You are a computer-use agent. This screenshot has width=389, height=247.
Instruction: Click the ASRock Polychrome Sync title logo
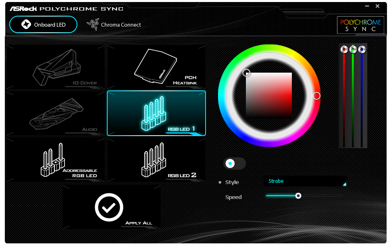tap(67, 9)
